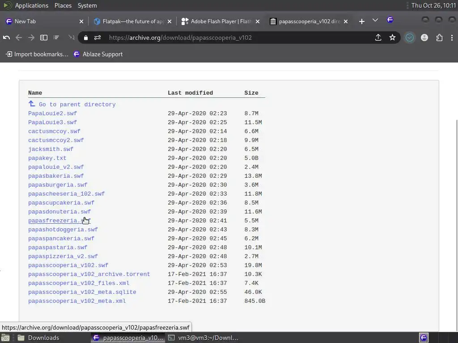
Task: Close the Flatpak tab
Action: [170, 21]
